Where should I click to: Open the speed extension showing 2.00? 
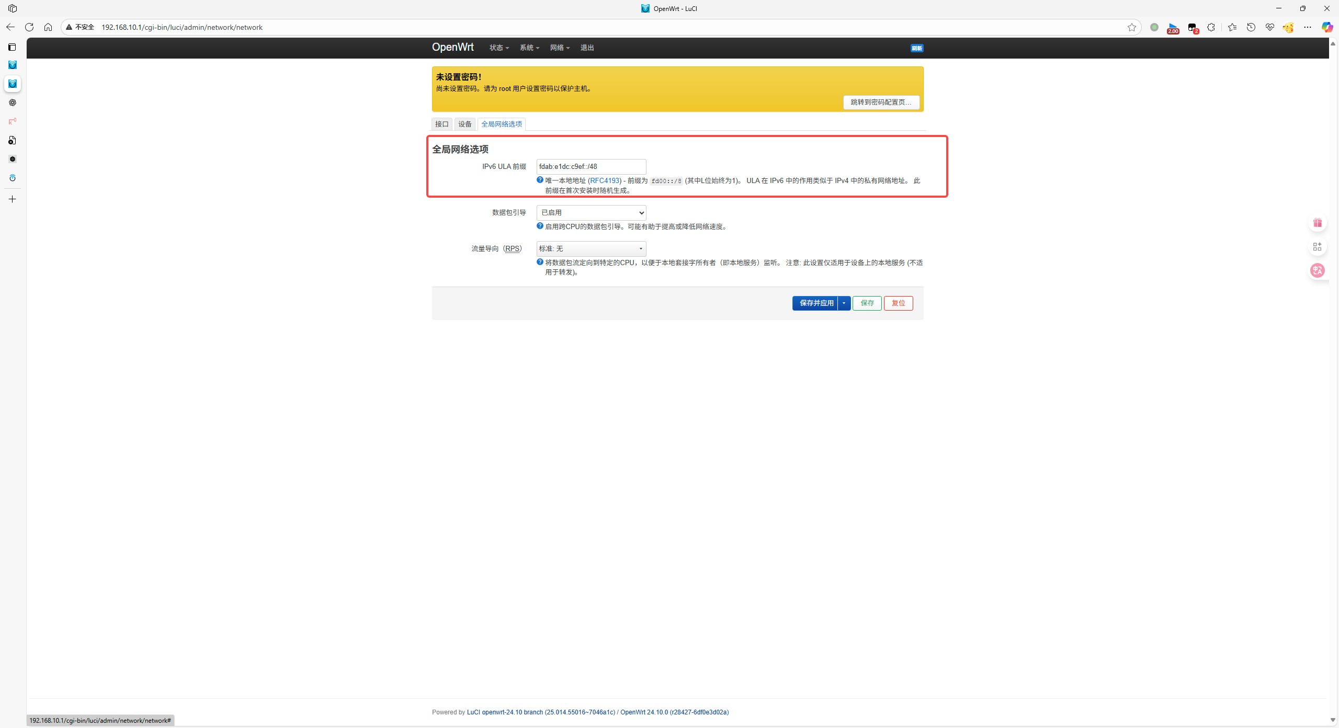pos(1173,28)
